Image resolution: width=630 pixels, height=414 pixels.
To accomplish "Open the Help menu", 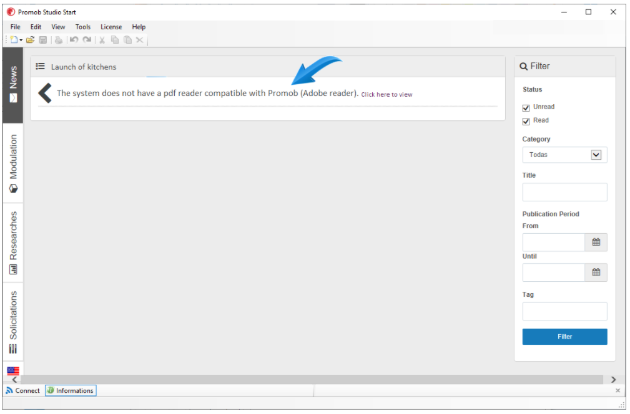I will [x=139, y=27].
